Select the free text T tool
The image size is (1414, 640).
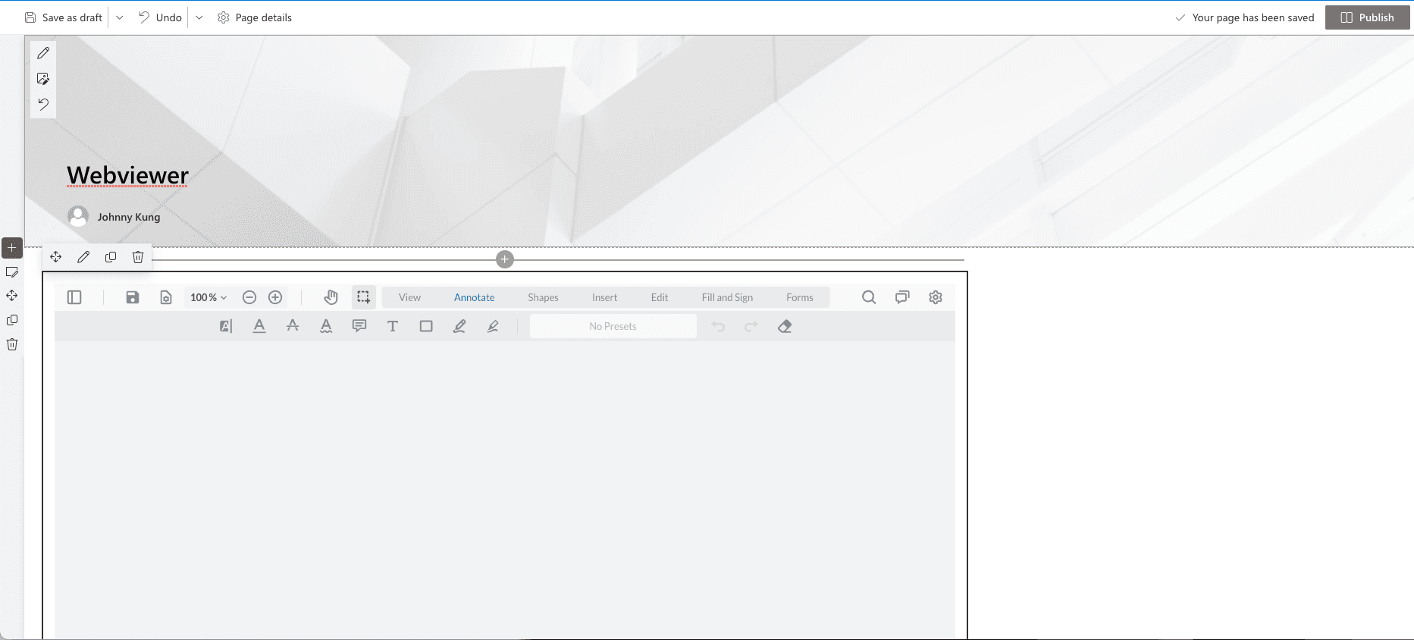coord(393,326)
